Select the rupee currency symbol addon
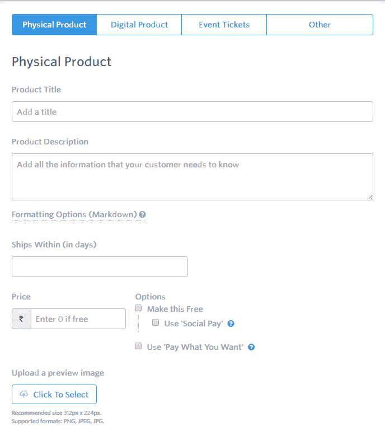Screen dimensions: 385x431 (x=21, y=319)
